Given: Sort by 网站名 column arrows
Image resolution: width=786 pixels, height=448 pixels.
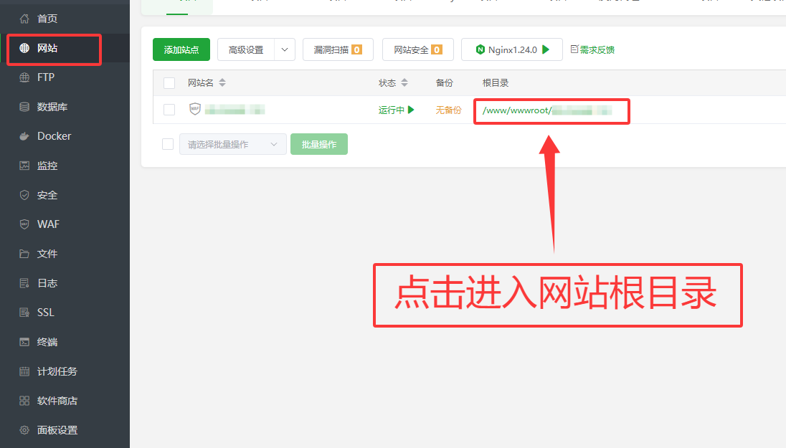Looking at the screenshot, I should (x=222, y=83).
